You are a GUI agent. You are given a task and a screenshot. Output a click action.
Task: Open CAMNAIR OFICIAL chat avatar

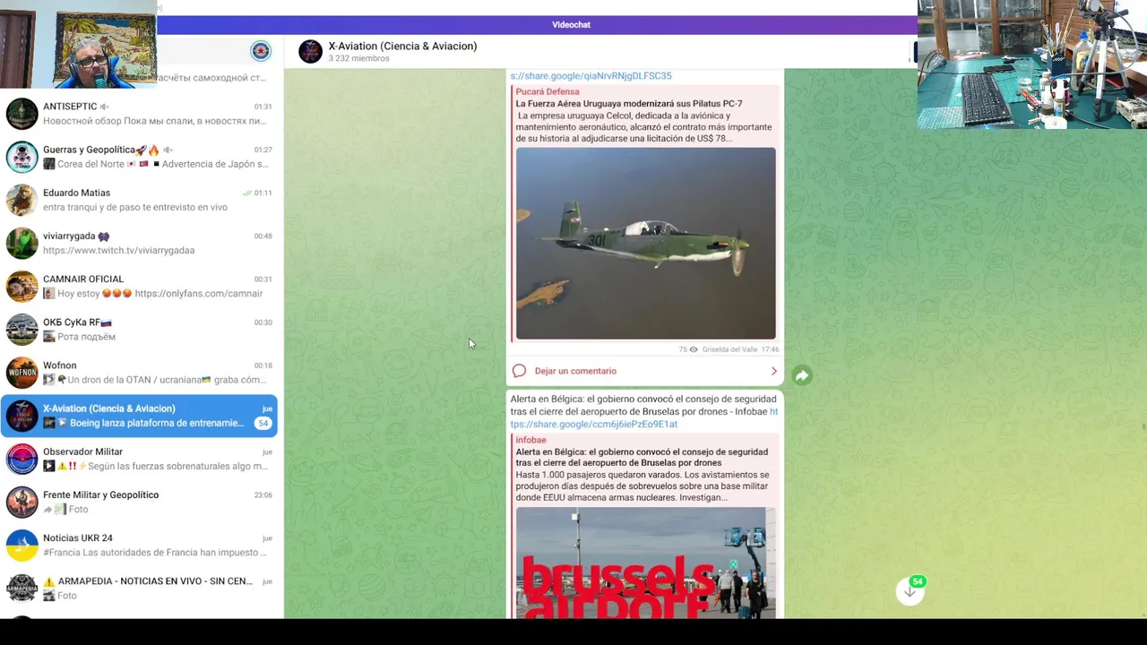22,286
